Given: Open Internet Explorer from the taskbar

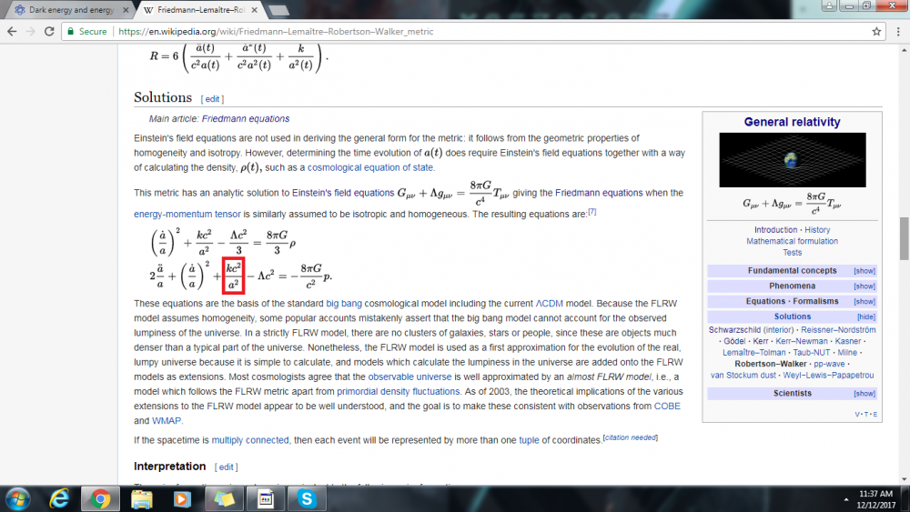Looking at the screenshot, I should (61, 498).
